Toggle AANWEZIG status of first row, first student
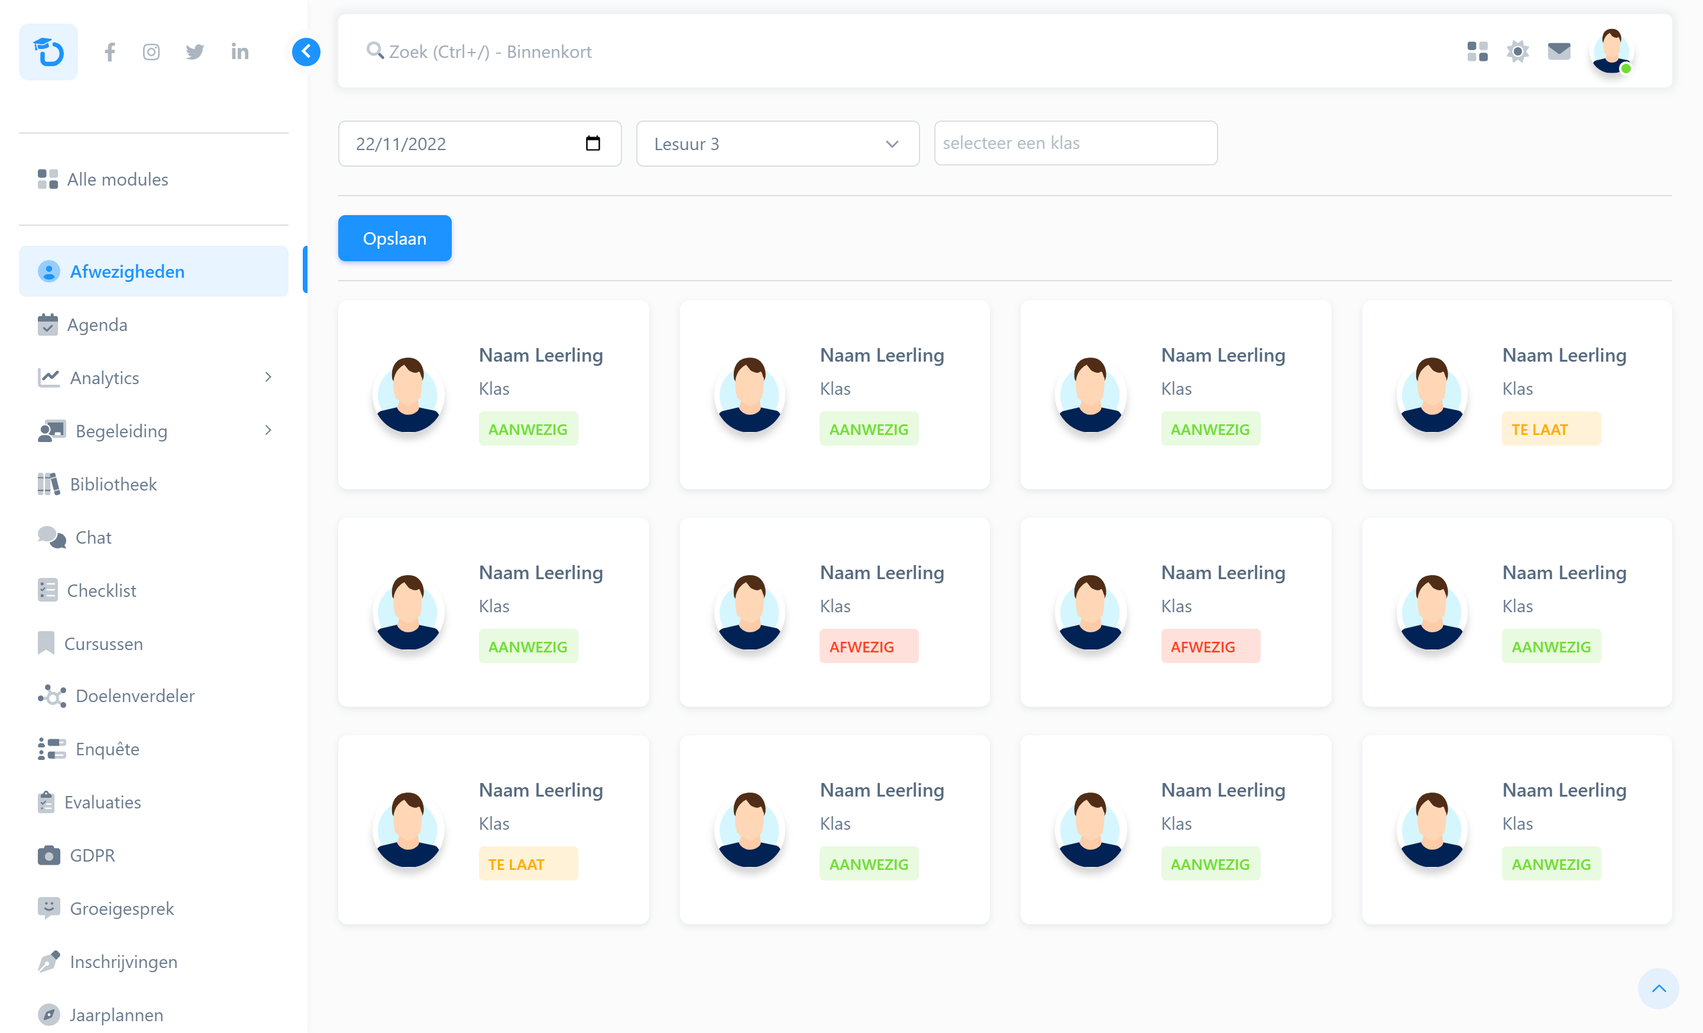Viewport: 1703px width, 1033px height. pos(528,429)
